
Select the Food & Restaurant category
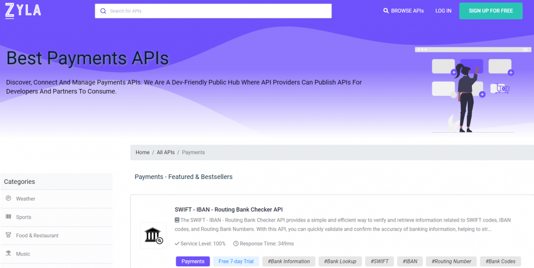(x=56, y=235)
